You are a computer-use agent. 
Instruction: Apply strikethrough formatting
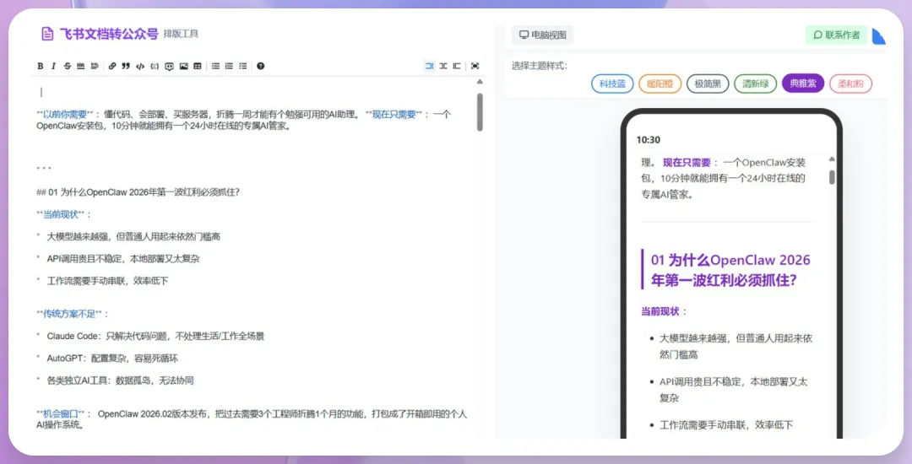67,66
